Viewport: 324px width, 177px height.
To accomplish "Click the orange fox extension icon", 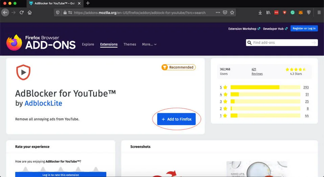I will (301, 12).
